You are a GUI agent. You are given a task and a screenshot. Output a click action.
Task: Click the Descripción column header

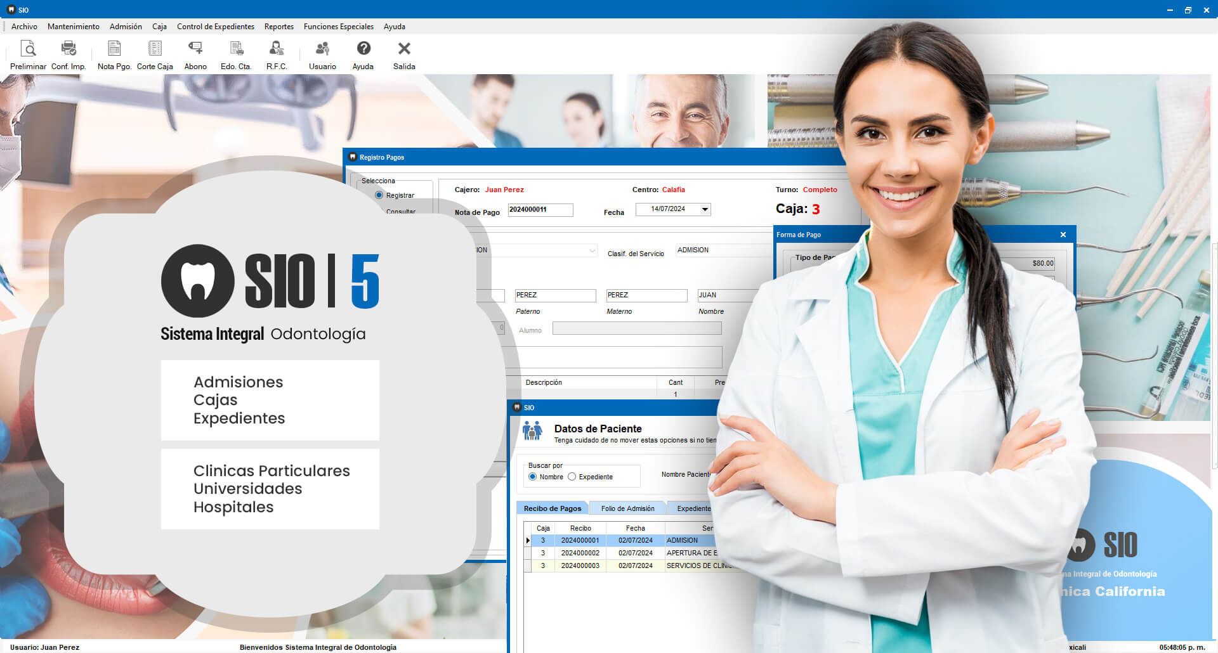click(x=544, y=382)
